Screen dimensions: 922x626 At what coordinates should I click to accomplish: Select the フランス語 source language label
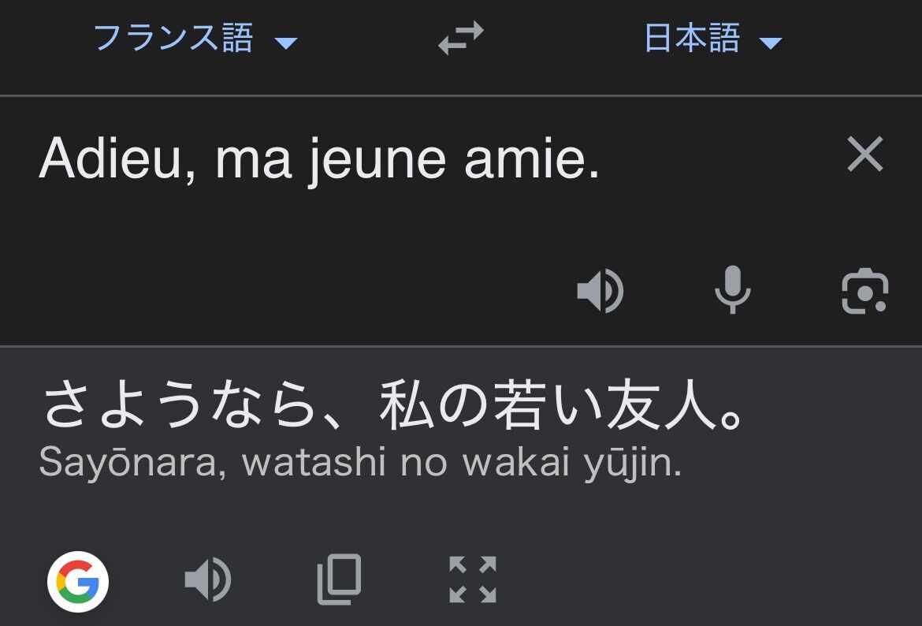pyautogui.click(x=173, y=38)
